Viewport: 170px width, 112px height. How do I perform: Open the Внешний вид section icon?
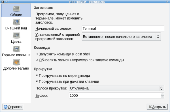pos(16,22)
